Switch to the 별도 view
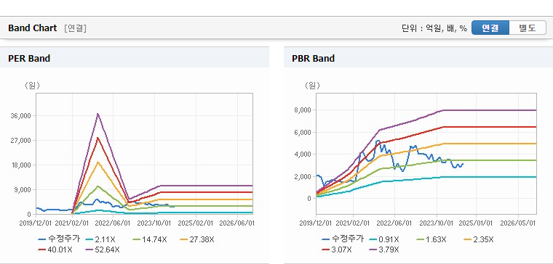This screenshot has width=553, height=264. (528, 28)
